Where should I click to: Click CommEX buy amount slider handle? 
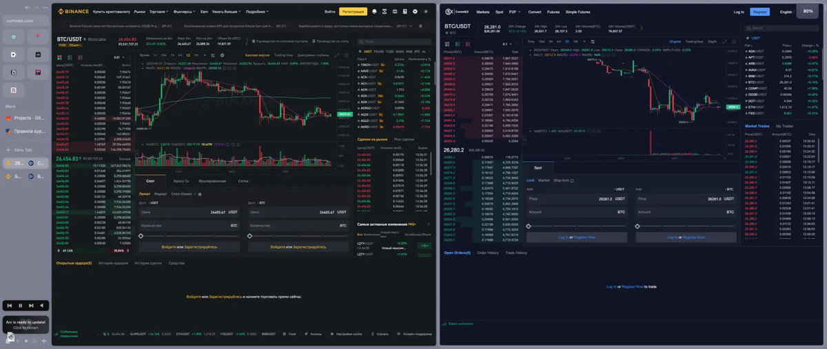click(x=529, y=226)
